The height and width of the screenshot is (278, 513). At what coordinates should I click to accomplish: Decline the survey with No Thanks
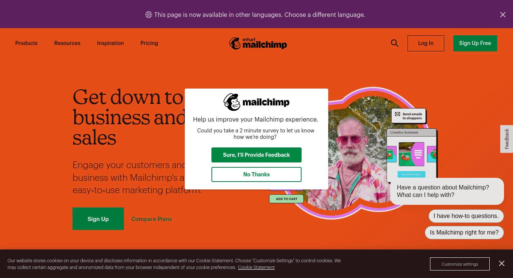coord(256,174)
